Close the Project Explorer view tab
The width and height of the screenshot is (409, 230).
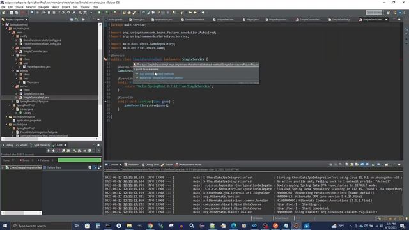click(26, 20)
